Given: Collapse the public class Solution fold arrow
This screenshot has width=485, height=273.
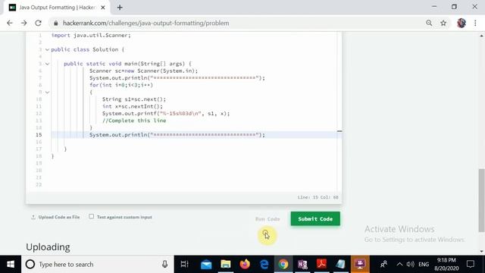Looking at the screenshot, I should 47,49.
